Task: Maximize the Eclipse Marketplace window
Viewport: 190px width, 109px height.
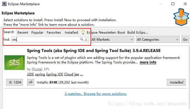Action: coord(173,4)
